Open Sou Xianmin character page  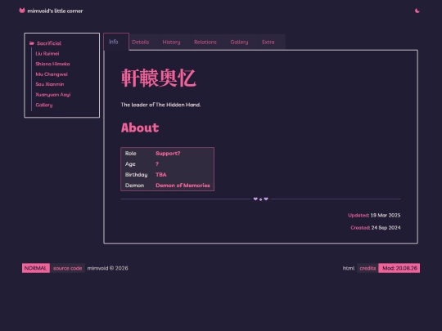tap(50, 84)
